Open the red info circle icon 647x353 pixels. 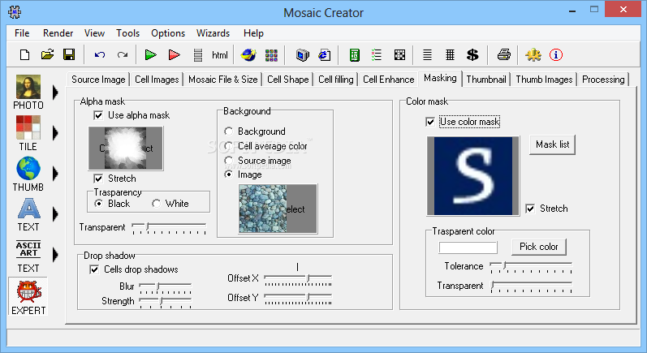coord(556,55)
